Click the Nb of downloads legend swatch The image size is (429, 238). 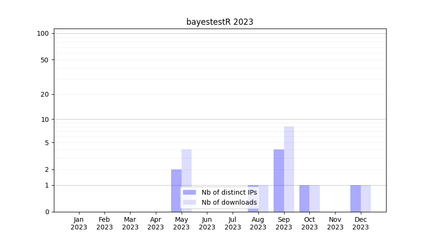pos(189,202)
